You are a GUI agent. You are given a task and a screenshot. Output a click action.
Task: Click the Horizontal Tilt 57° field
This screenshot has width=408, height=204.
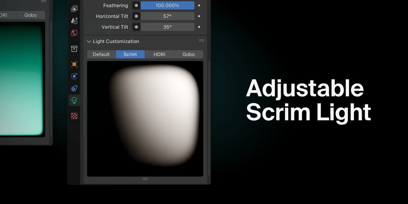(x=167, y=16)
